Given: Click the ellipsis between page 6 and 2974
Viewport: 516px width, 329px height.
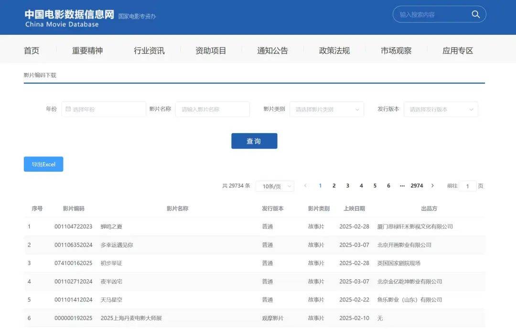Looking at the screenshot, I should [401, 185].
